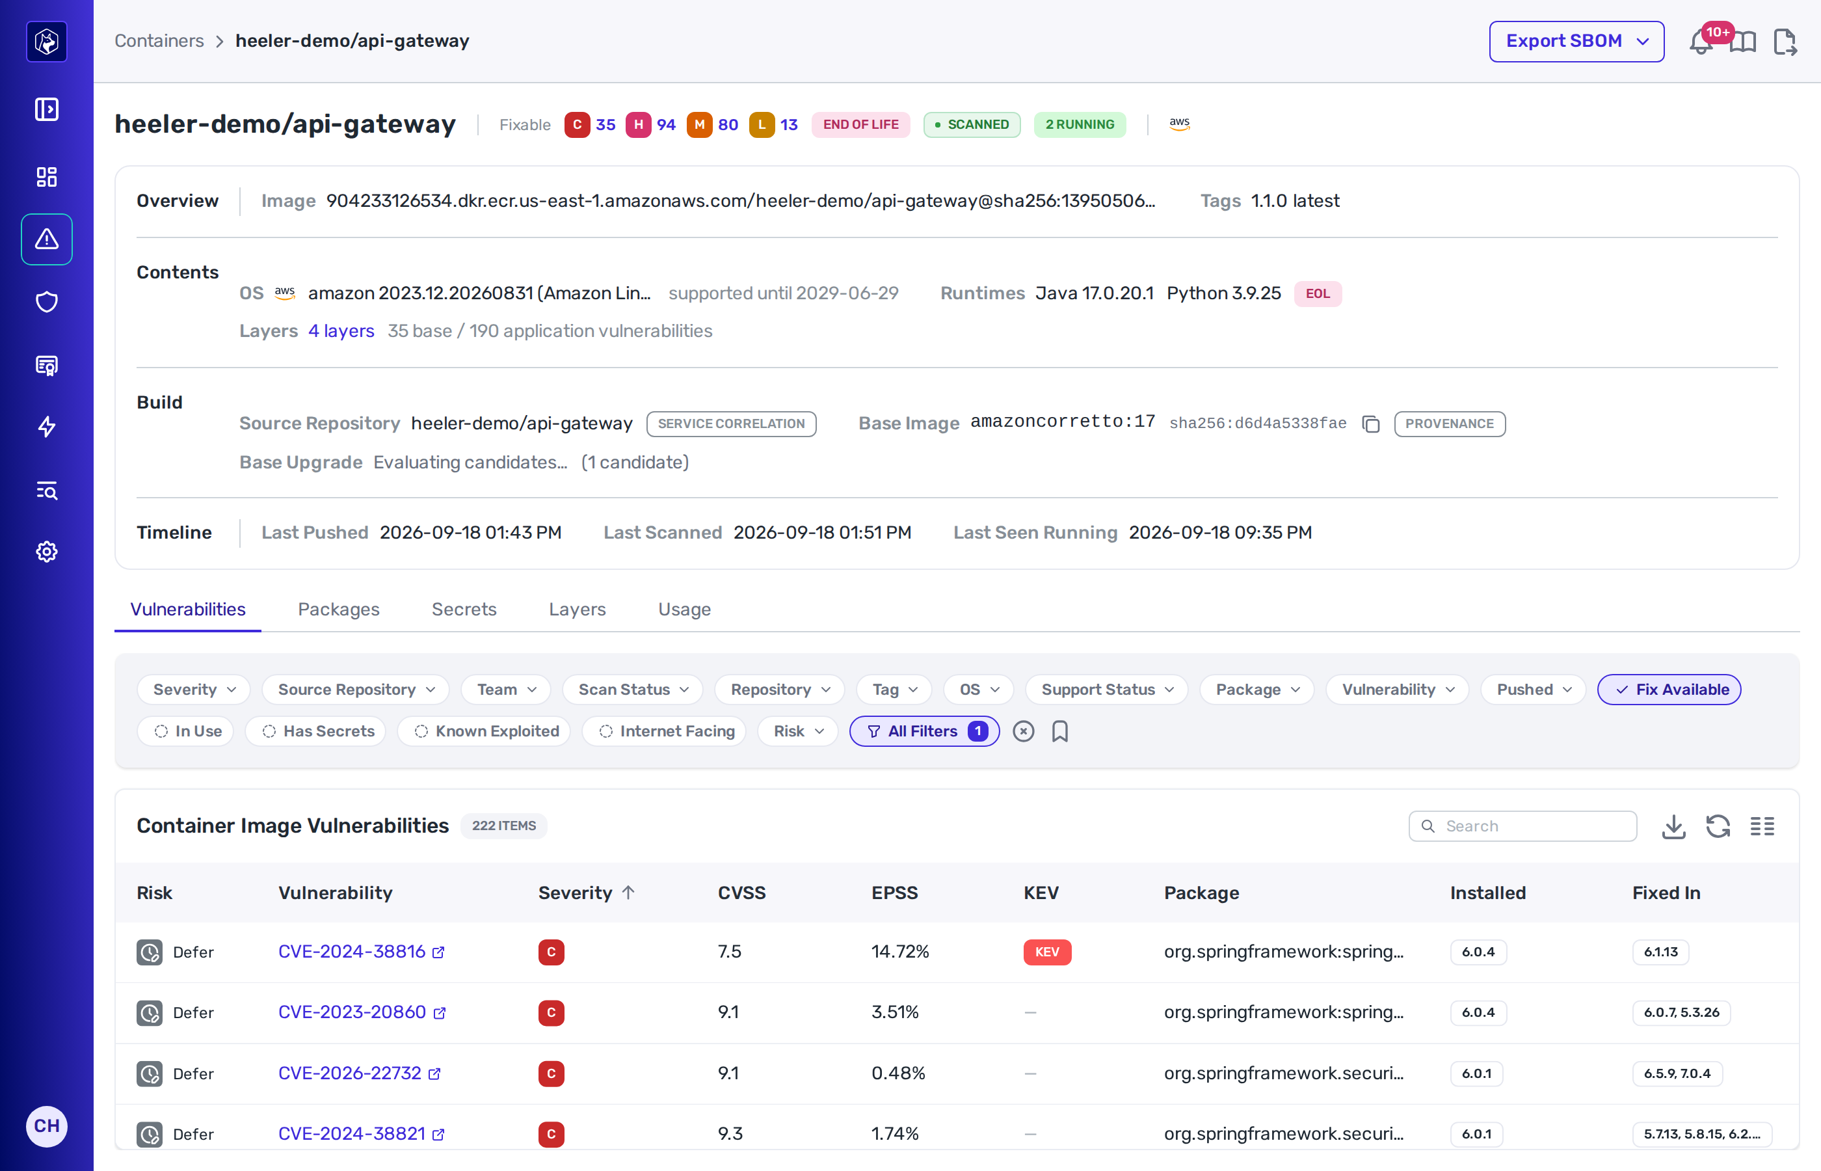Click the SERVICE CORRELATION button
Image resolution: width=1821 pixels, height=1171 pixels.
point(731,424)
